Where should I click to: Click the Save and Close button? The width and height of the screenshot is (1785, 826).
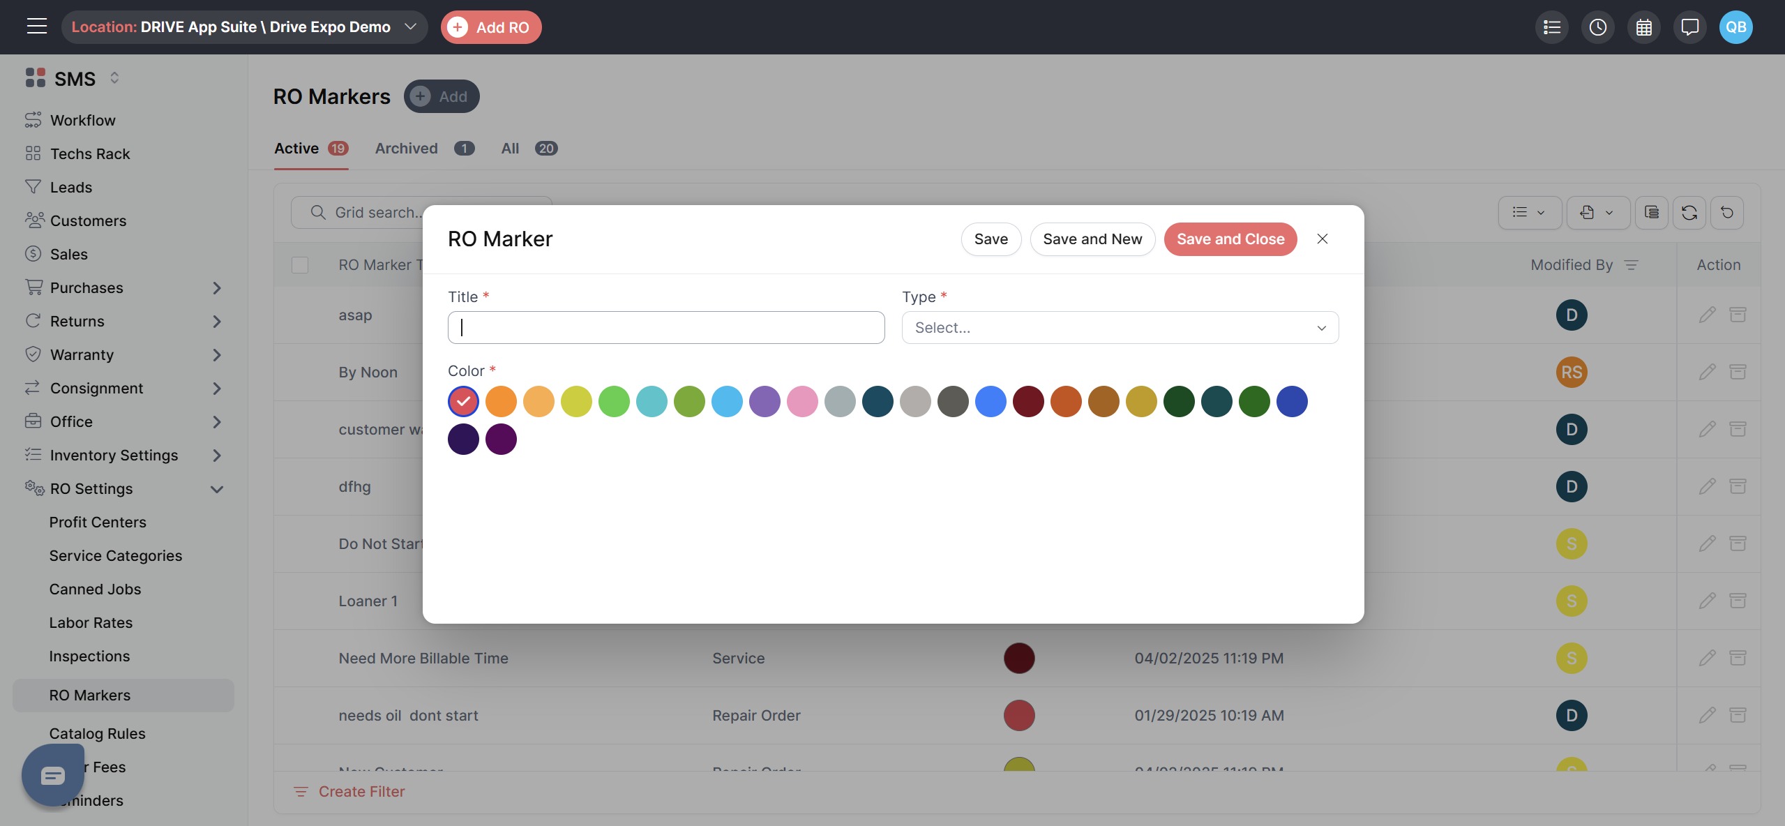[x=1230, y=239]
